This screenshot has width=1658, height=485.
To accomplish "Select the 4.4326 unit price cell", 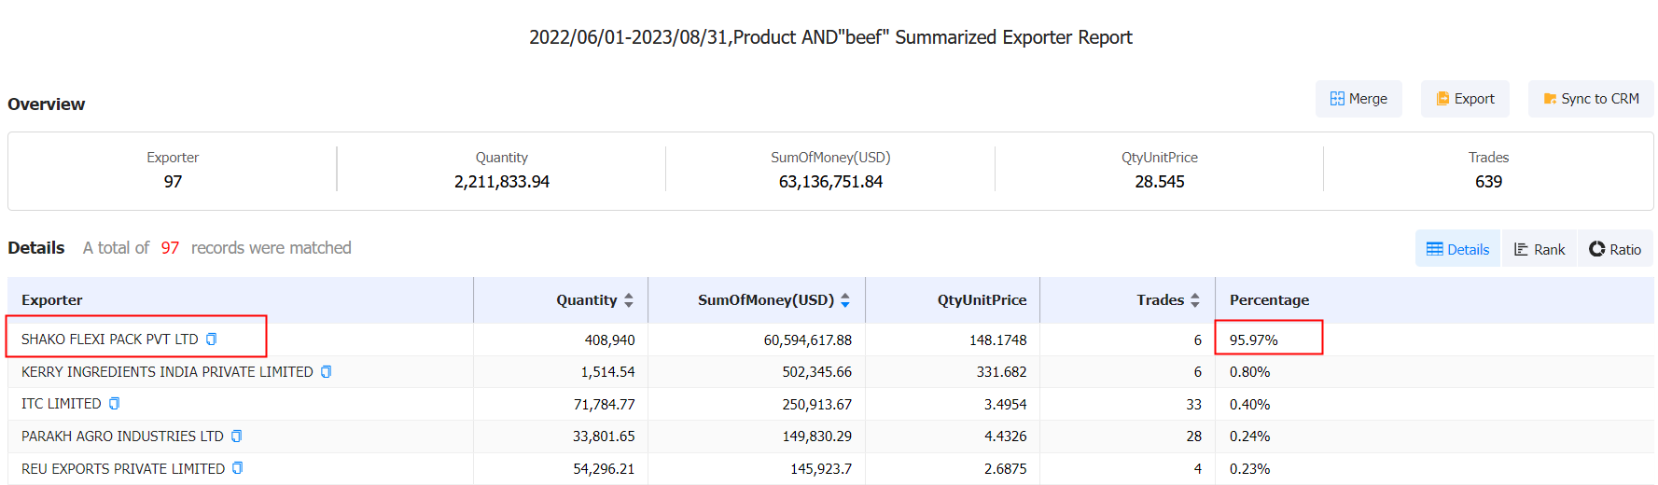I will click(1005, 436).
